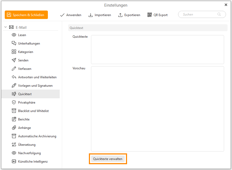The height and width of the screenshot is (170, 232).
Task: Collapse the E-Mail settings section
Action: 6,27
